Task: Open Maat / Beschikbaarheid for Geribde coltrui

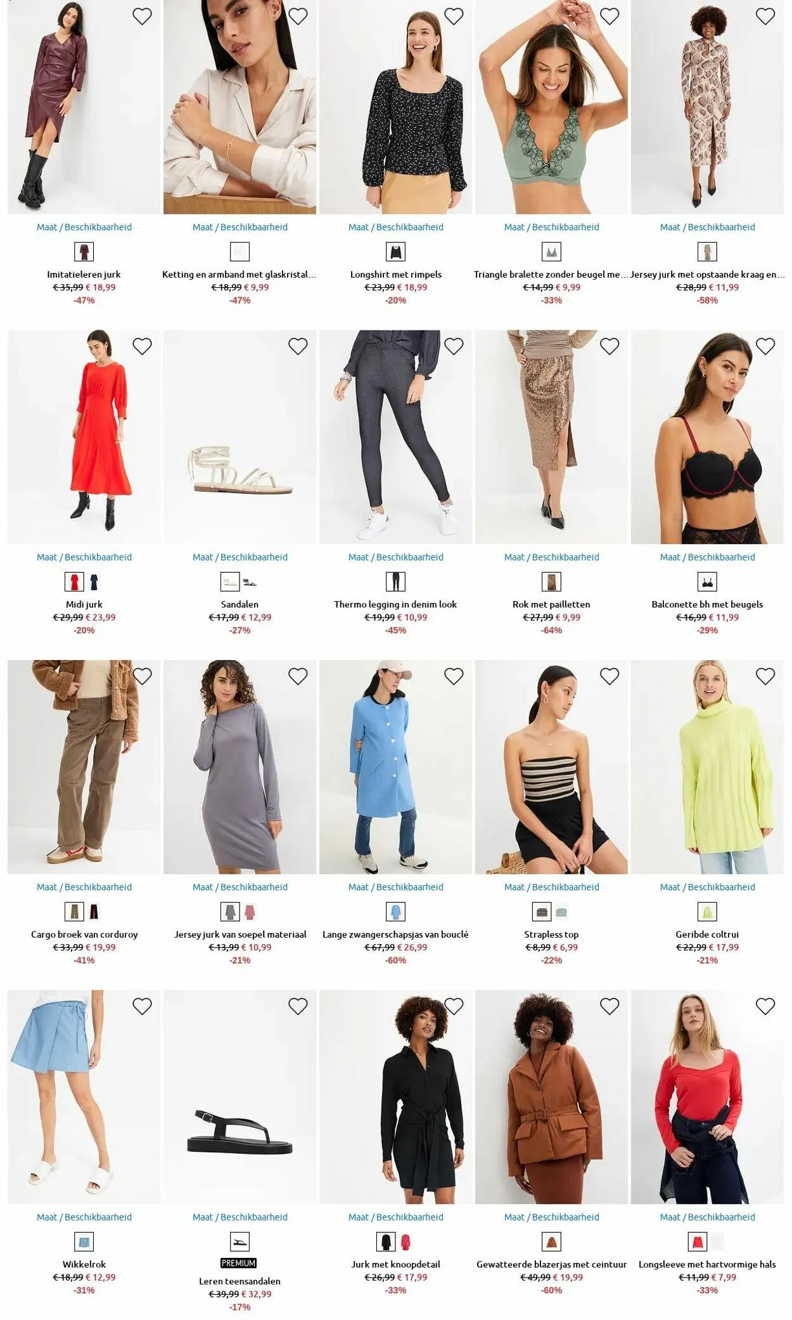Action: pyautogui.click(x=707, y=887)
